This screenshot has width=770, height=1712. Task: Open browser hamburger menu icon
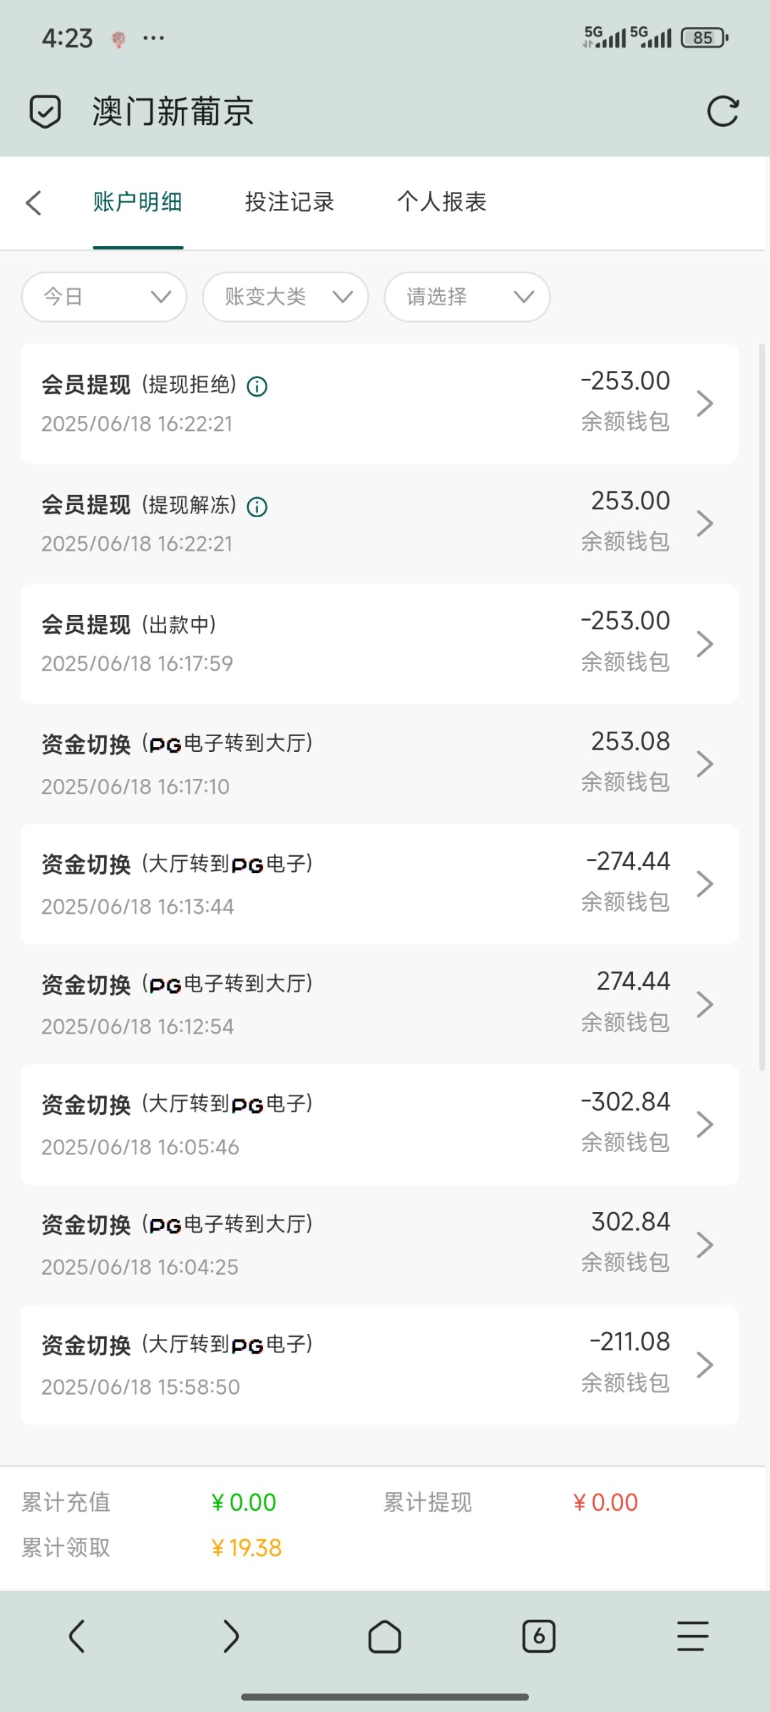692,1636
